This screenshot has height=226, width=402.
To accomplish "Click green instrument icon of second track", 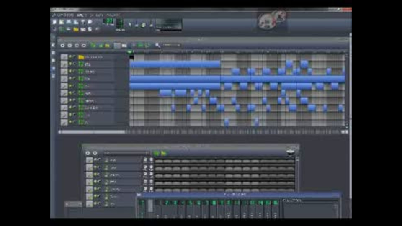I will (x=81, y=64).
